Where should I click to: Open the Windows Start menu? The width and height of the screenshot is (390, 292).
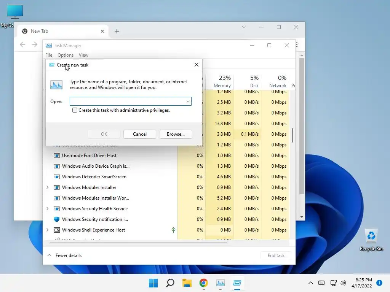(153, 283)
